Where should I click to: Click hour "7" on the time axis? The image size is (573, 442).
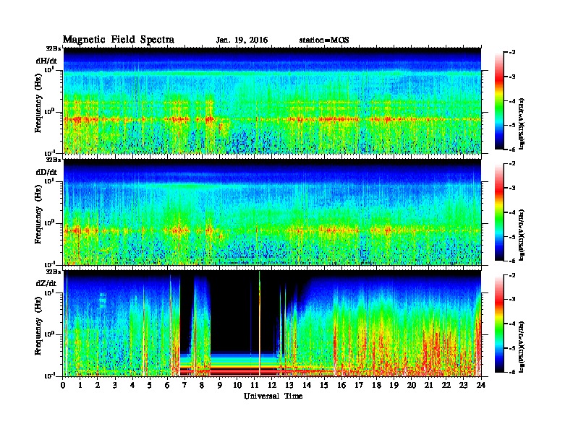click(185, 386)
